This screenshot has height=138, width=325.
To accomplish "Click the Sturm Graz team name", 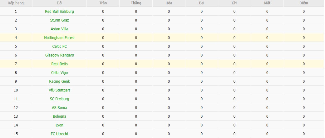I will coord(59,20).
